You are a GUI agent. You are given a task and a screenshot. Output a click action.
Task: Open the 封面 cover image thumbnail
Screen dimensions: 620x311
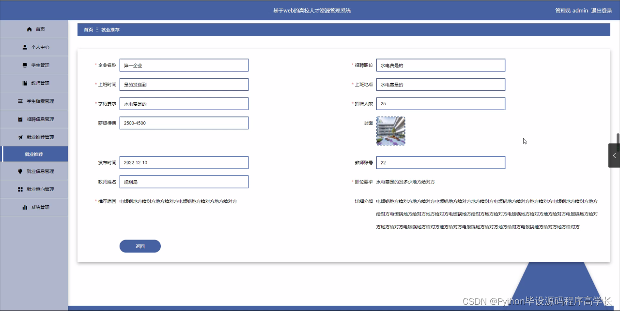390,130
